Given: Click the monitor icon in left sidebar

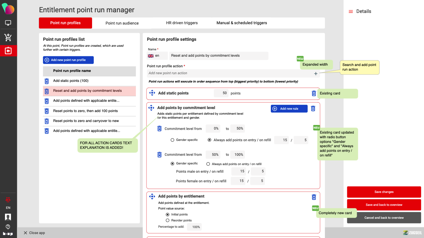Looking at the screenshot, I should pyautogui.click(x=8, y=23).
